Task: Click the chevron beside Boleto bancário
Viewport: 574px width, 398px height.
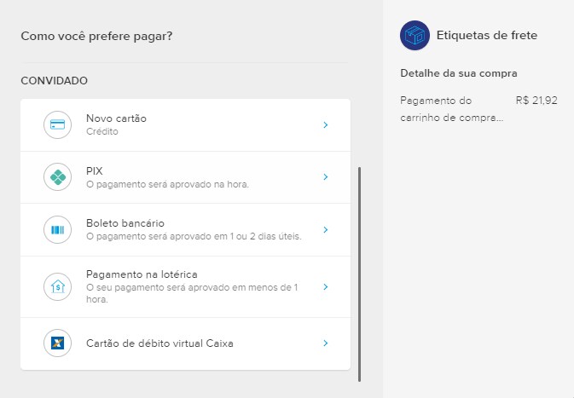Action: 325,229
